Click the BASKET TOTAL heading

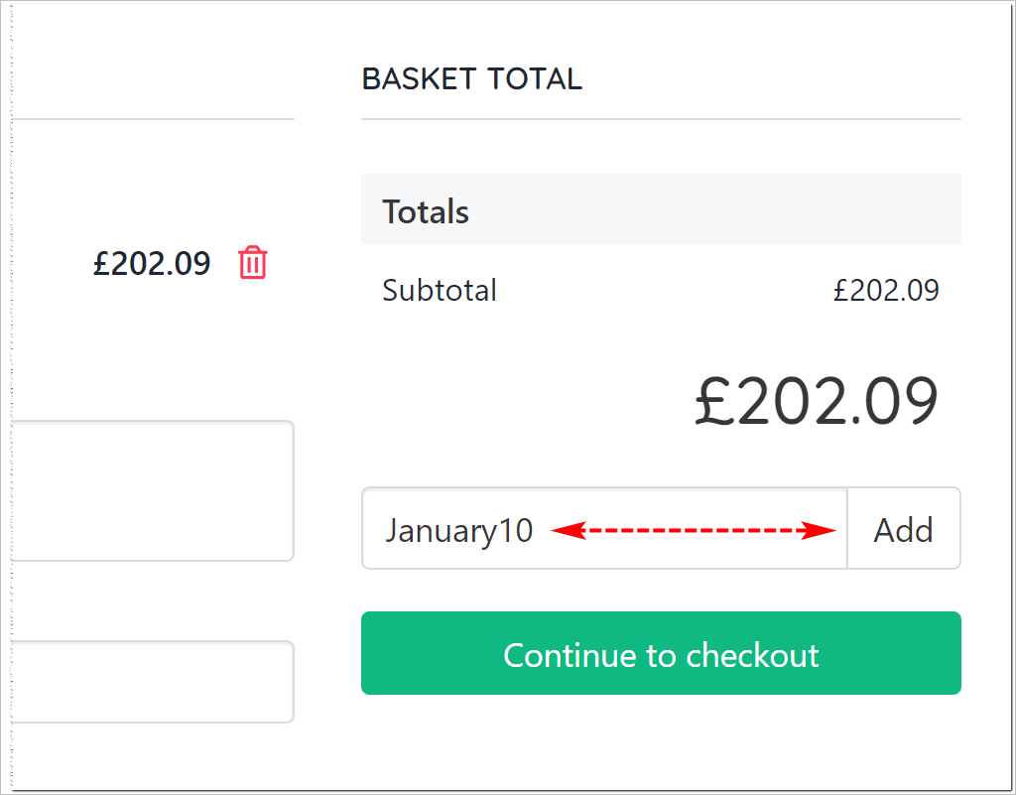471,79
